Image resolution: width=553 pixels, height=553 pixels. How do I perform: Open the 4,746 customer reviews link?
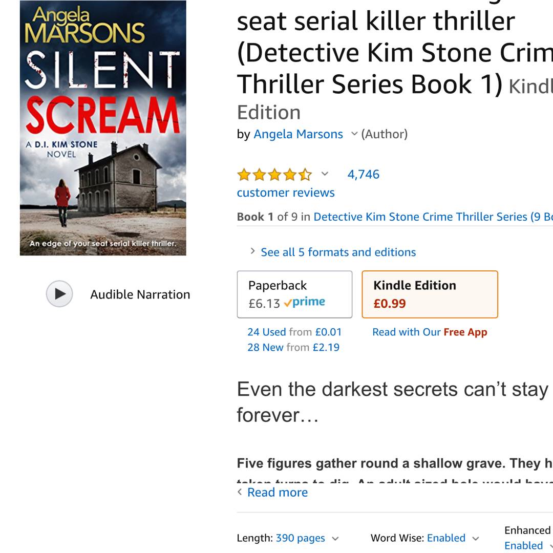[x=363, y=175]
